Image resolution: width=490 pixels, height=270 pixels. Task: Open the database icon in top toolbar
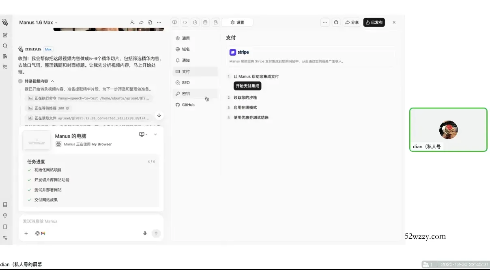[x=205, y=22]
